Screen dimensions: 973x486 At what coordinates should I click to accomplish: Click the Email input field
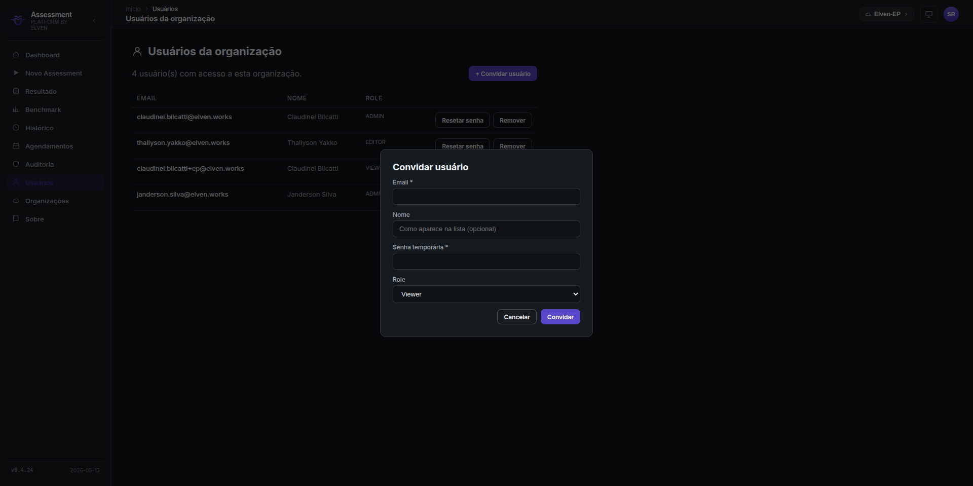coord(486,197)
